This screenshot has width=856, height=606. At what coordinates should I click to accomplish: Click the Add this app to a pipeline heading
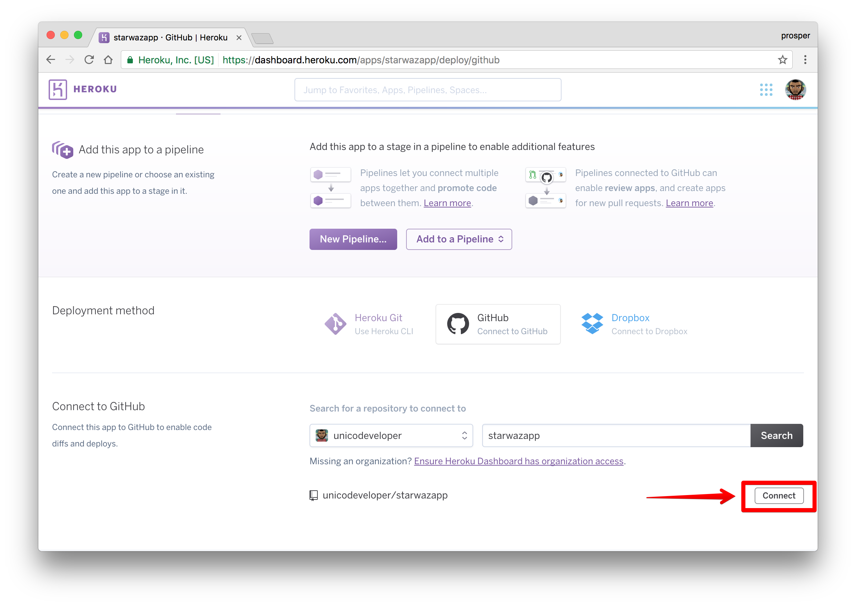[141, 150]
